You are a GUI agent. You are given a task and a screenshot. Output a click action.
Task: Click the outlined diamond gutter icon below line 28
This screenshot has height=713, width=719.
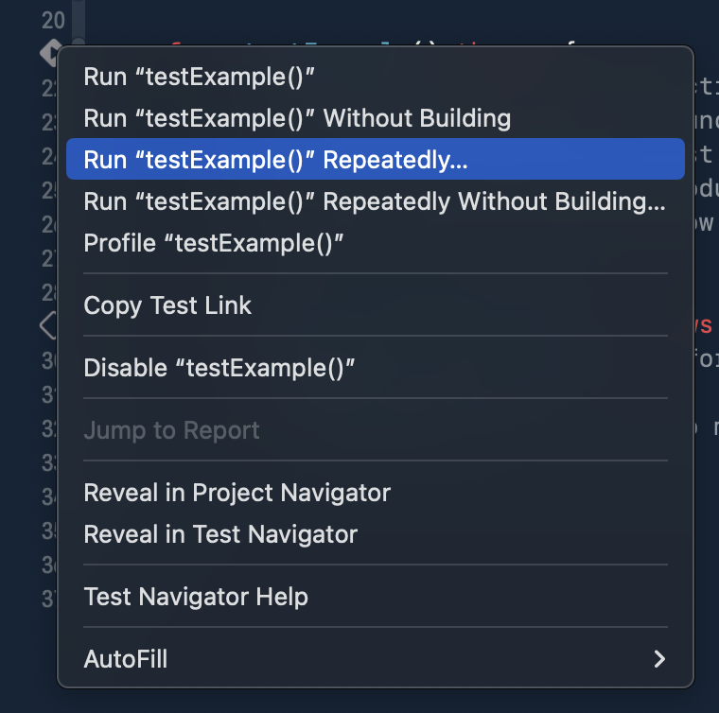[47, 325]
